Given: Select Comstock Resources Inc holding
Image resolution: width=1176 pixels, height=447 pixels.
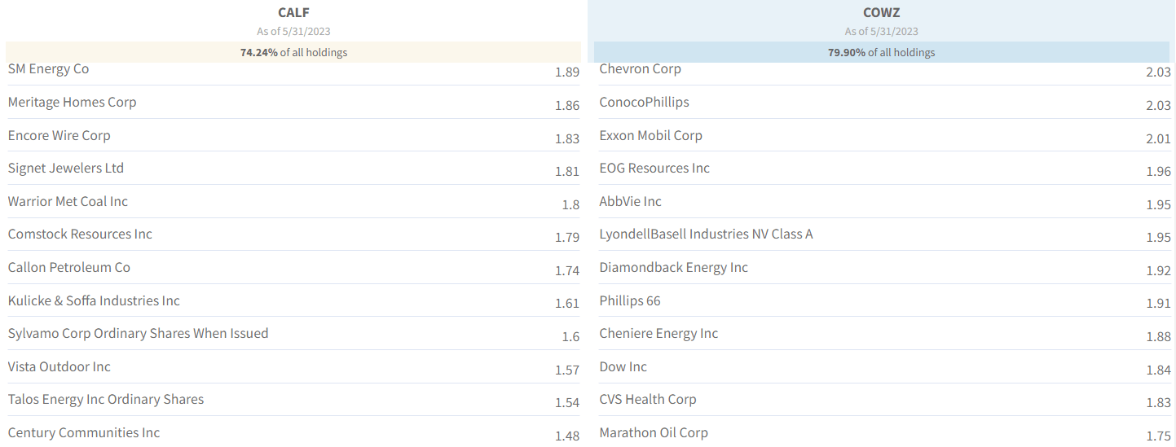Looking at the screenshot, I should [80, 234].
